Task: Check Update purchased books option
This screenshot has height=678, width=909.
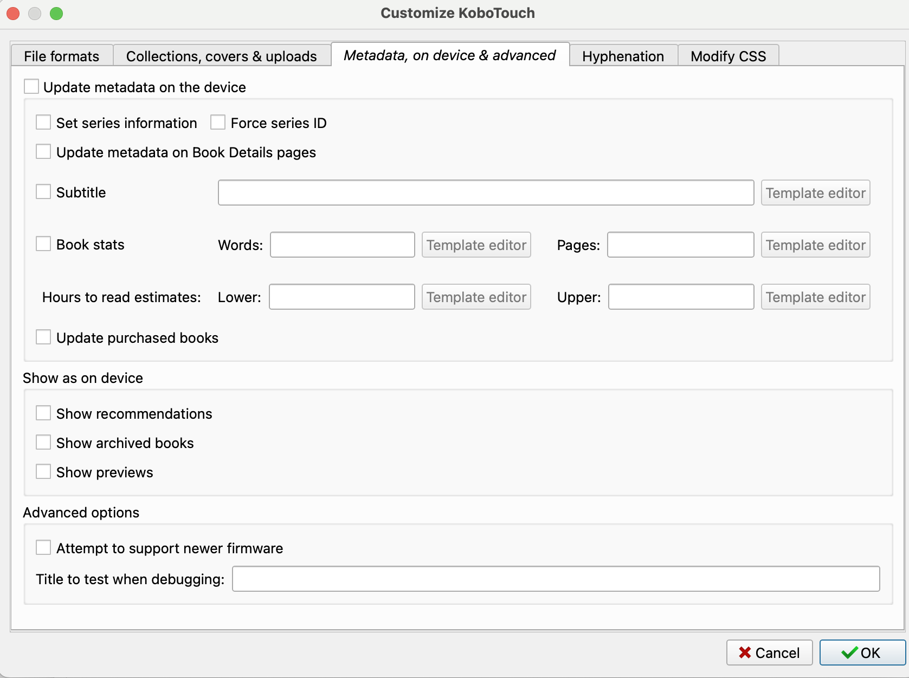Action: [x=43, y=337]
